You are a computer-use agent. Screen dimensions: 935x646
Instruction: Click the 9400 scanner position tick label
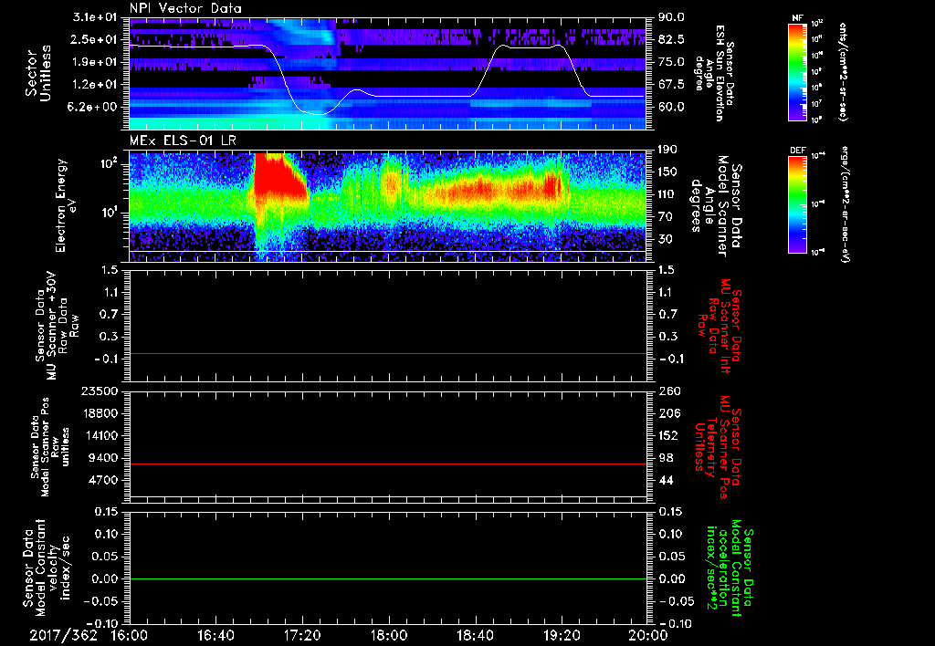coord(104,458)
